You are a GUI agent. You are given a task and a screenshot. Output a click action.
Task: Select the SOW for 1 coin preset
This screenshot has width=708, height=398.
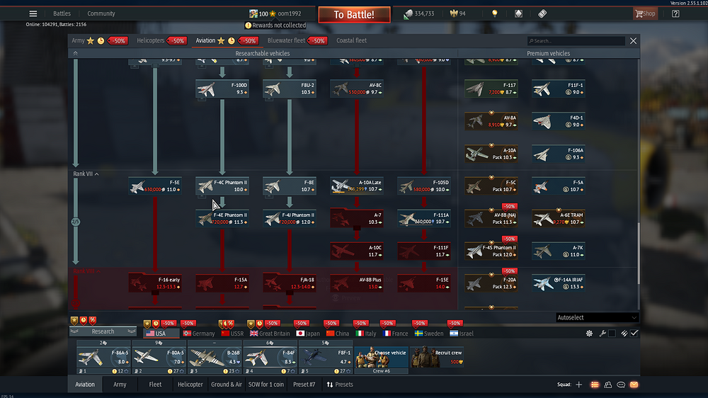tap(266, 385)
